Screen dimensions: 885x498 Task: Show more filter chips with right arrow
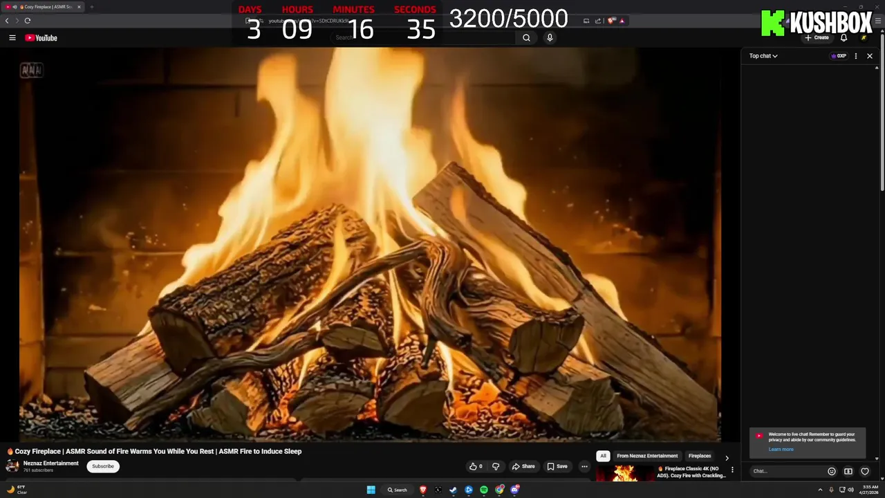click(x=726, y=457)
